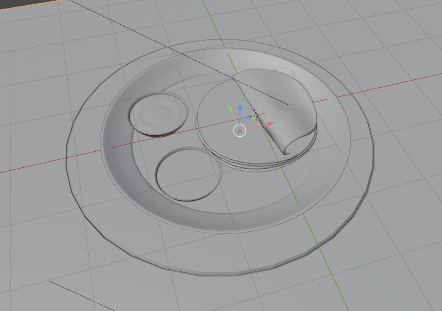Image resolution: width=442 pixels, height=311 pixels.
Task: Click the red-white dashed 3D cursor
Action: [256, 114]
